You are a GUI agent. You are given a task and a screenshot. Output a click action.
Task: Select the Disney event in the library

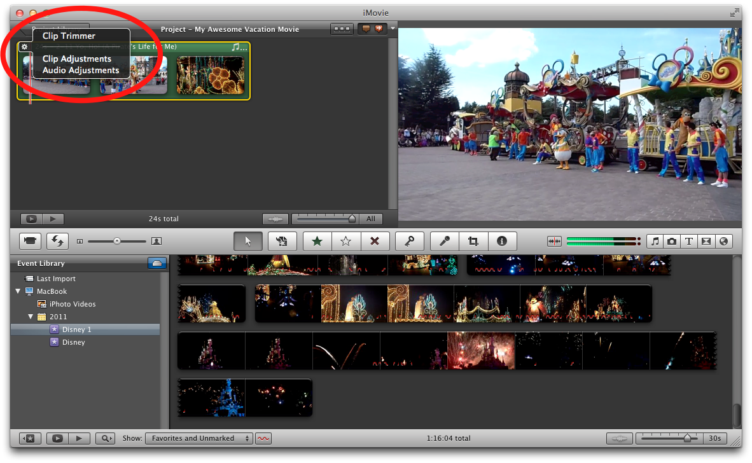point(73,342)
